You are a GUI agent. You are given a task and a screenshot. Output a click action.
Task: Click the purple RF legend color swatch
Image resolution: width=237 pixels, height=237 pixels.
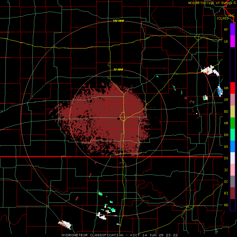pos(233,29)
